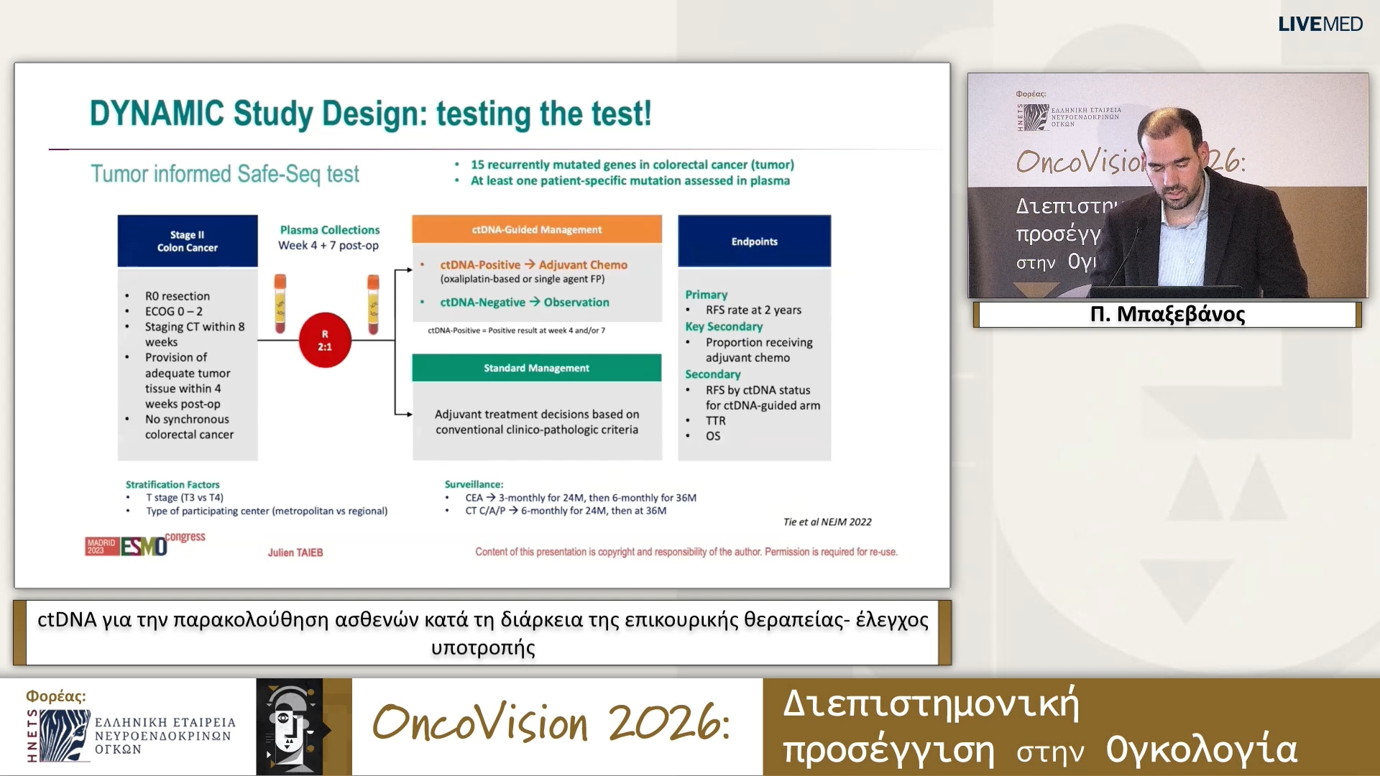Click the LIVEMED logo
The height and width of the screenshot is (776, 1380).
[1320, 24]
